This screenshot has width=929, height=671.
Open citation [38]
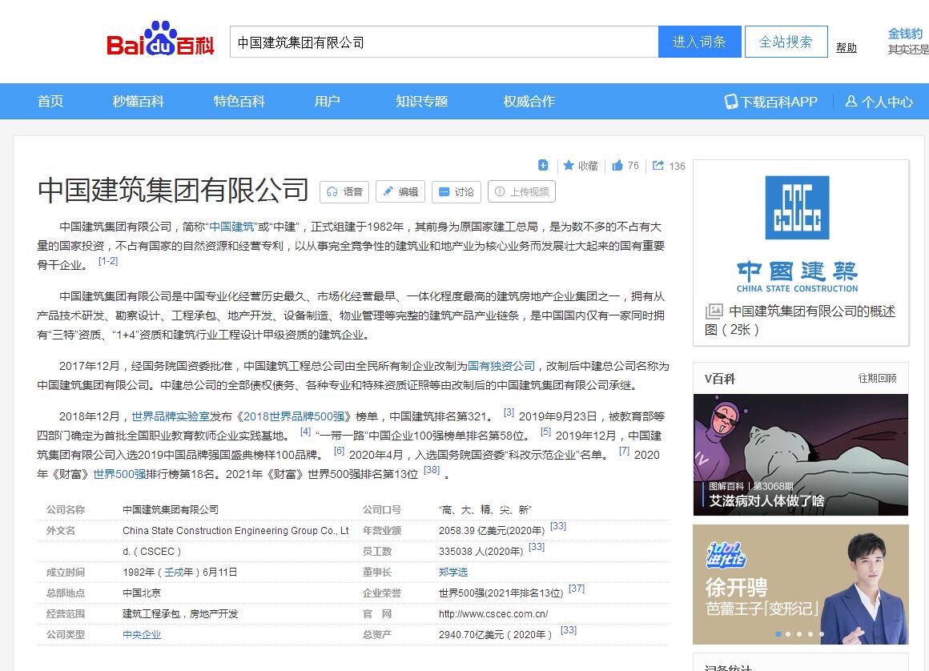tap(432, 470)
